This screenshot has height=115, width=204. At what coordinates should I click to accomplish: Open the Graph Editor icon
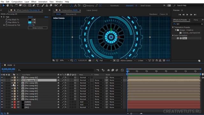click(122, 70)
